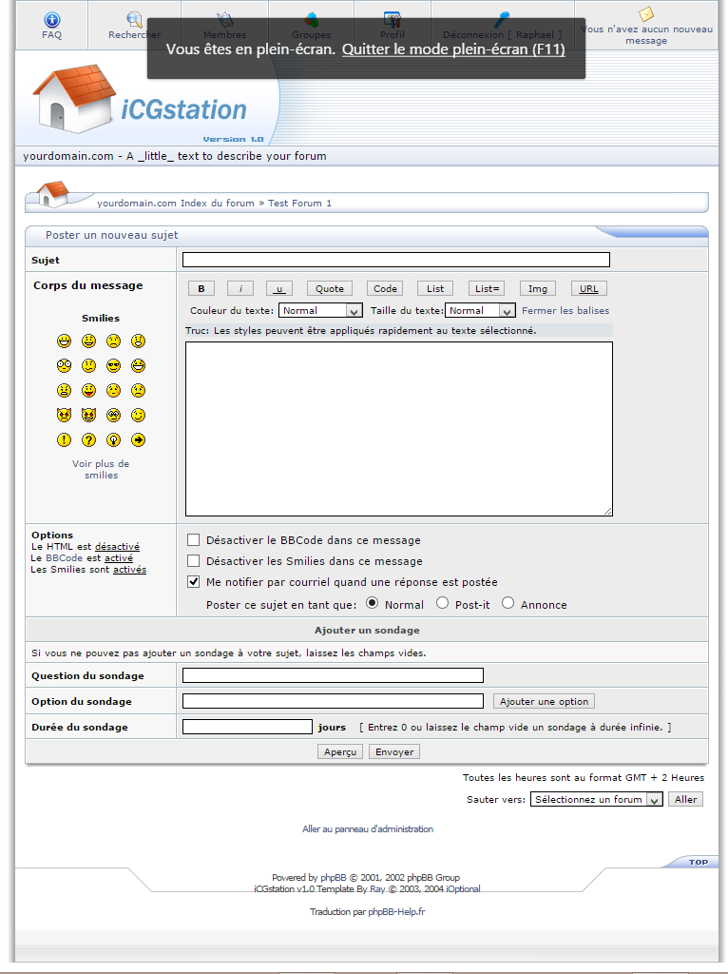This screenshot has width=728, height=974.
Task: Insert the crying sad smiley
Action: click(x=138, y=391)
